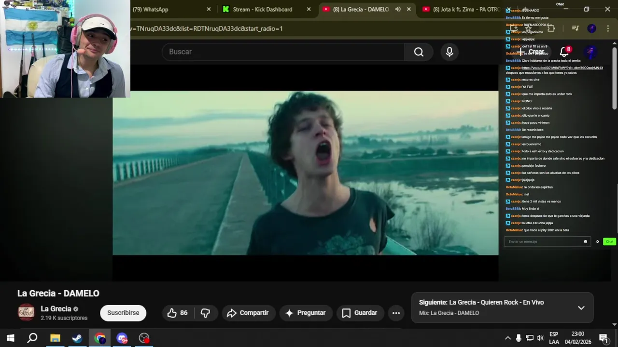Close the Kick Dashboard tab
618x347 pixels.
309,9
